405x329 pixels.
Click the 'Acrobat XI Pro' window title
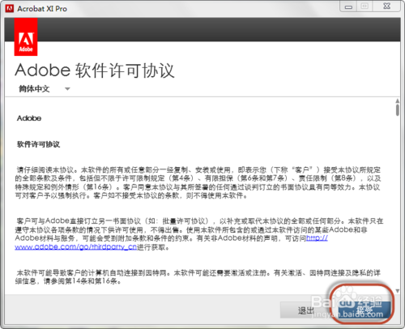pos(42,9)
